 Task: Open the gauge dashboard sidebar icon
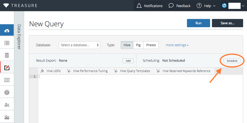7,92
